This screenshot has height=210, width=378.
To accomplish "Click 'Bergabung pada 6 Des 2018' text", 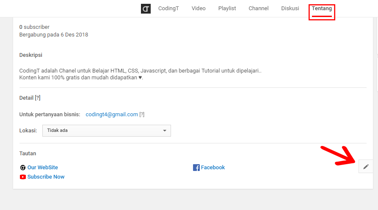I will (53, 35).
